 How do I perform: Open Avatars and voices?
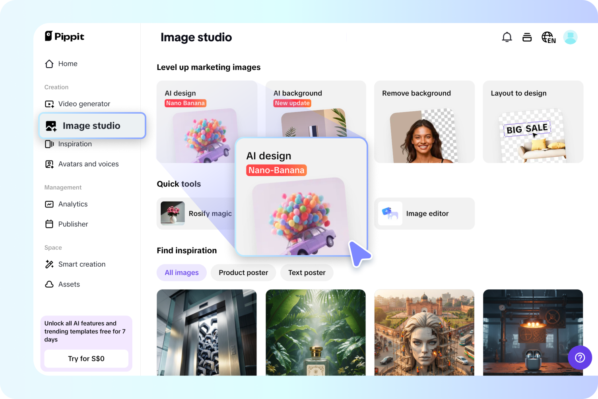tap(88, 164)
